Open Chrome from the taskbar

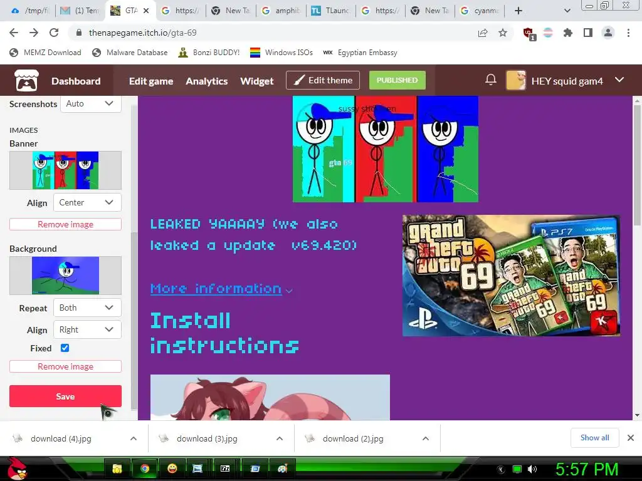(x=145, y=468)
